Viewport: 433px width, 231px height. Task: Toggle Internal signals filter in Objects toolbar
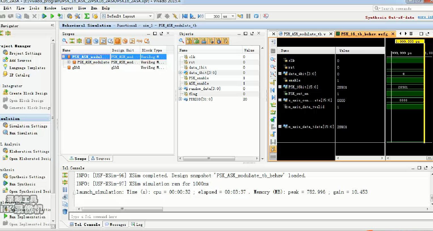click(211, 41)
